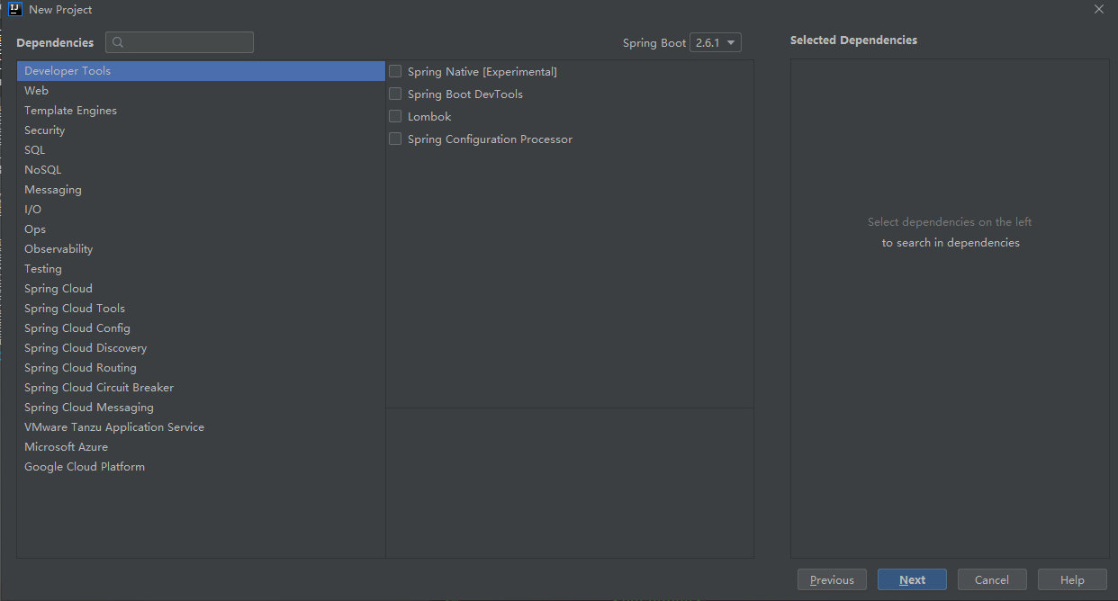Select Template Engines dependencies
1118x601 pixels.
click(70, 110)
